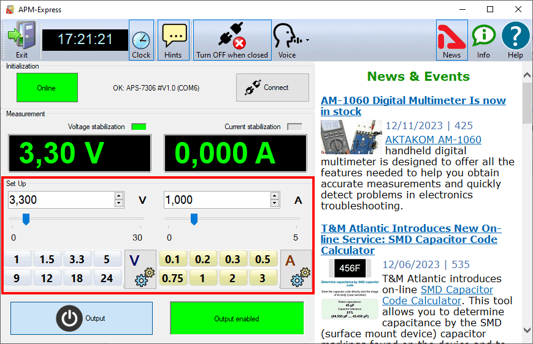Toggle Turn OFF when closed option
This screenshot has height=344, width=533.
point(232,40)
